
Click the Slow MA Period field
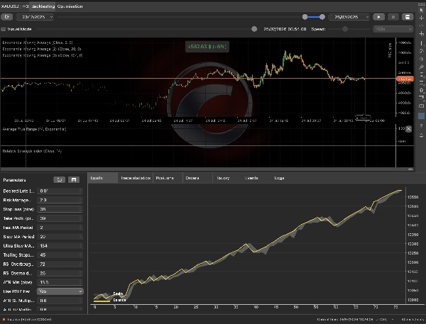pos(60,237)
